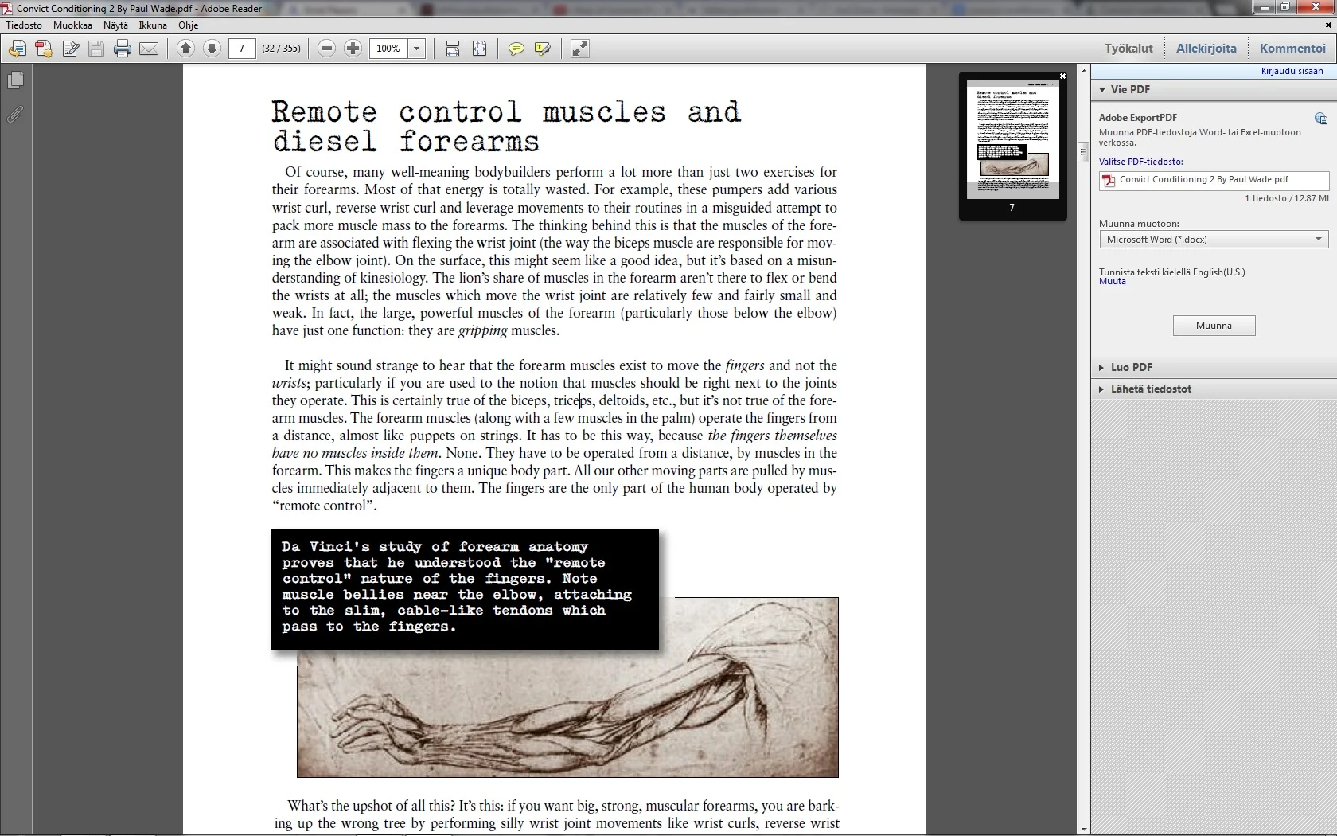
Task: Go to the previous page arrow
Action: click(185, 49)
